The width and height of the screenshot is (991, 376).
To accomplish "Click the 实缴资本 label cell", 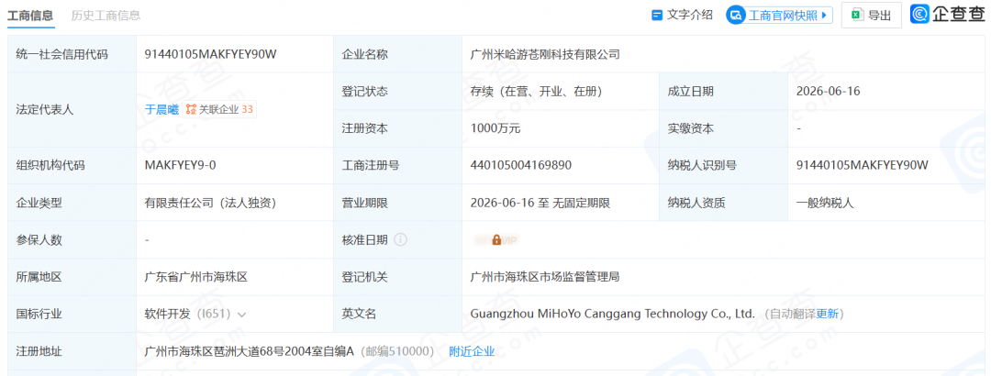I will [x=723, y=129].
